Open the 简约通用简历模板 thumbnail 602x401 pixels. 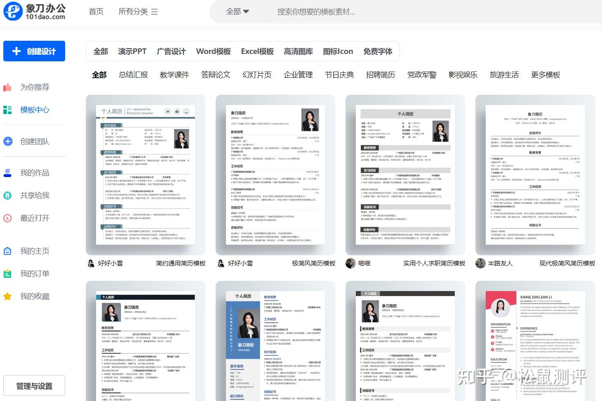click(x=146, y=175)
